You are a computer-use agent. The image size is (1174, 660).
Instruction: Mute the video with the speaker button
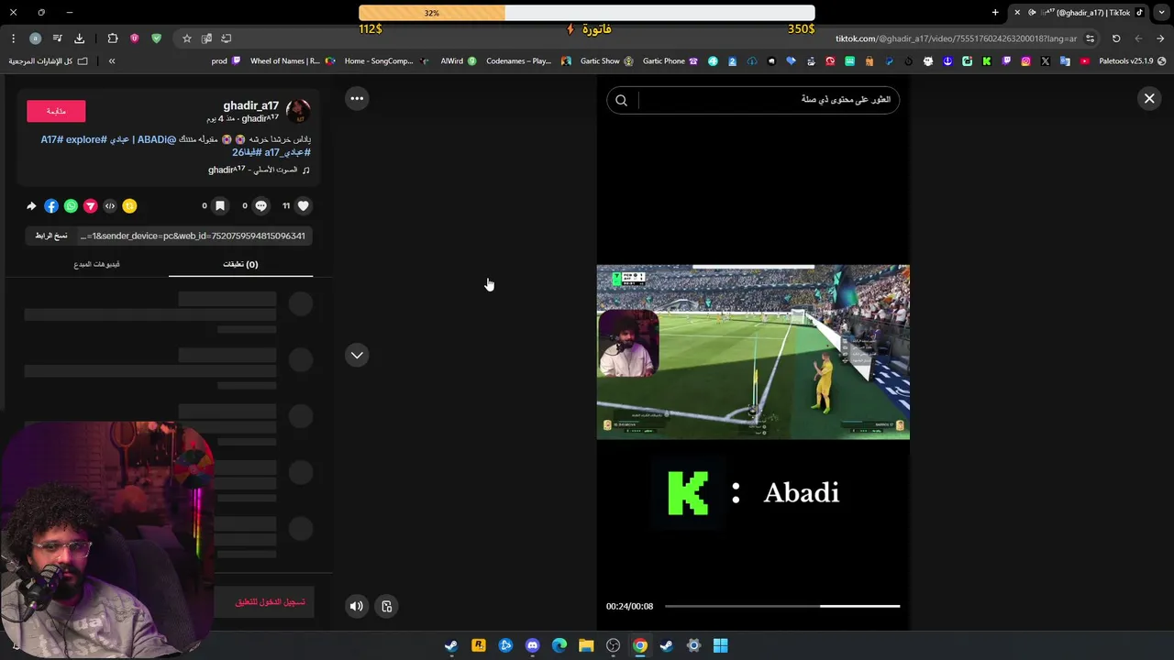pos(357,606)
